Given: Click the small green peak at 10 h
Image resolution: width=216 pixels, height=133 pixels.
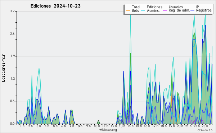Looking at the screenshot, I should click(x=98, y=122).
